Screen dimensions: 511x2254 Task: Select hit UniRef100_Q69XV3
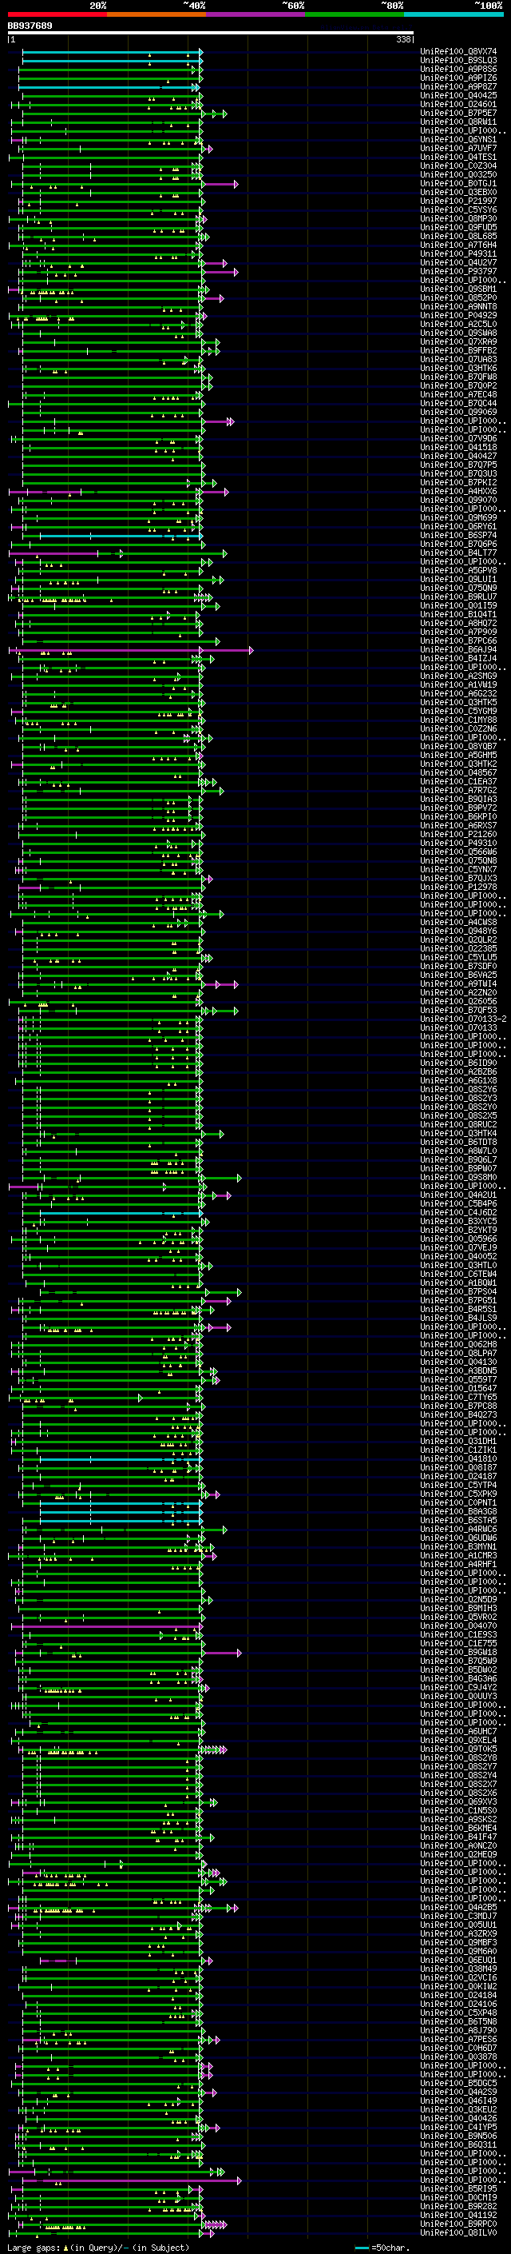coord(458,1801)
